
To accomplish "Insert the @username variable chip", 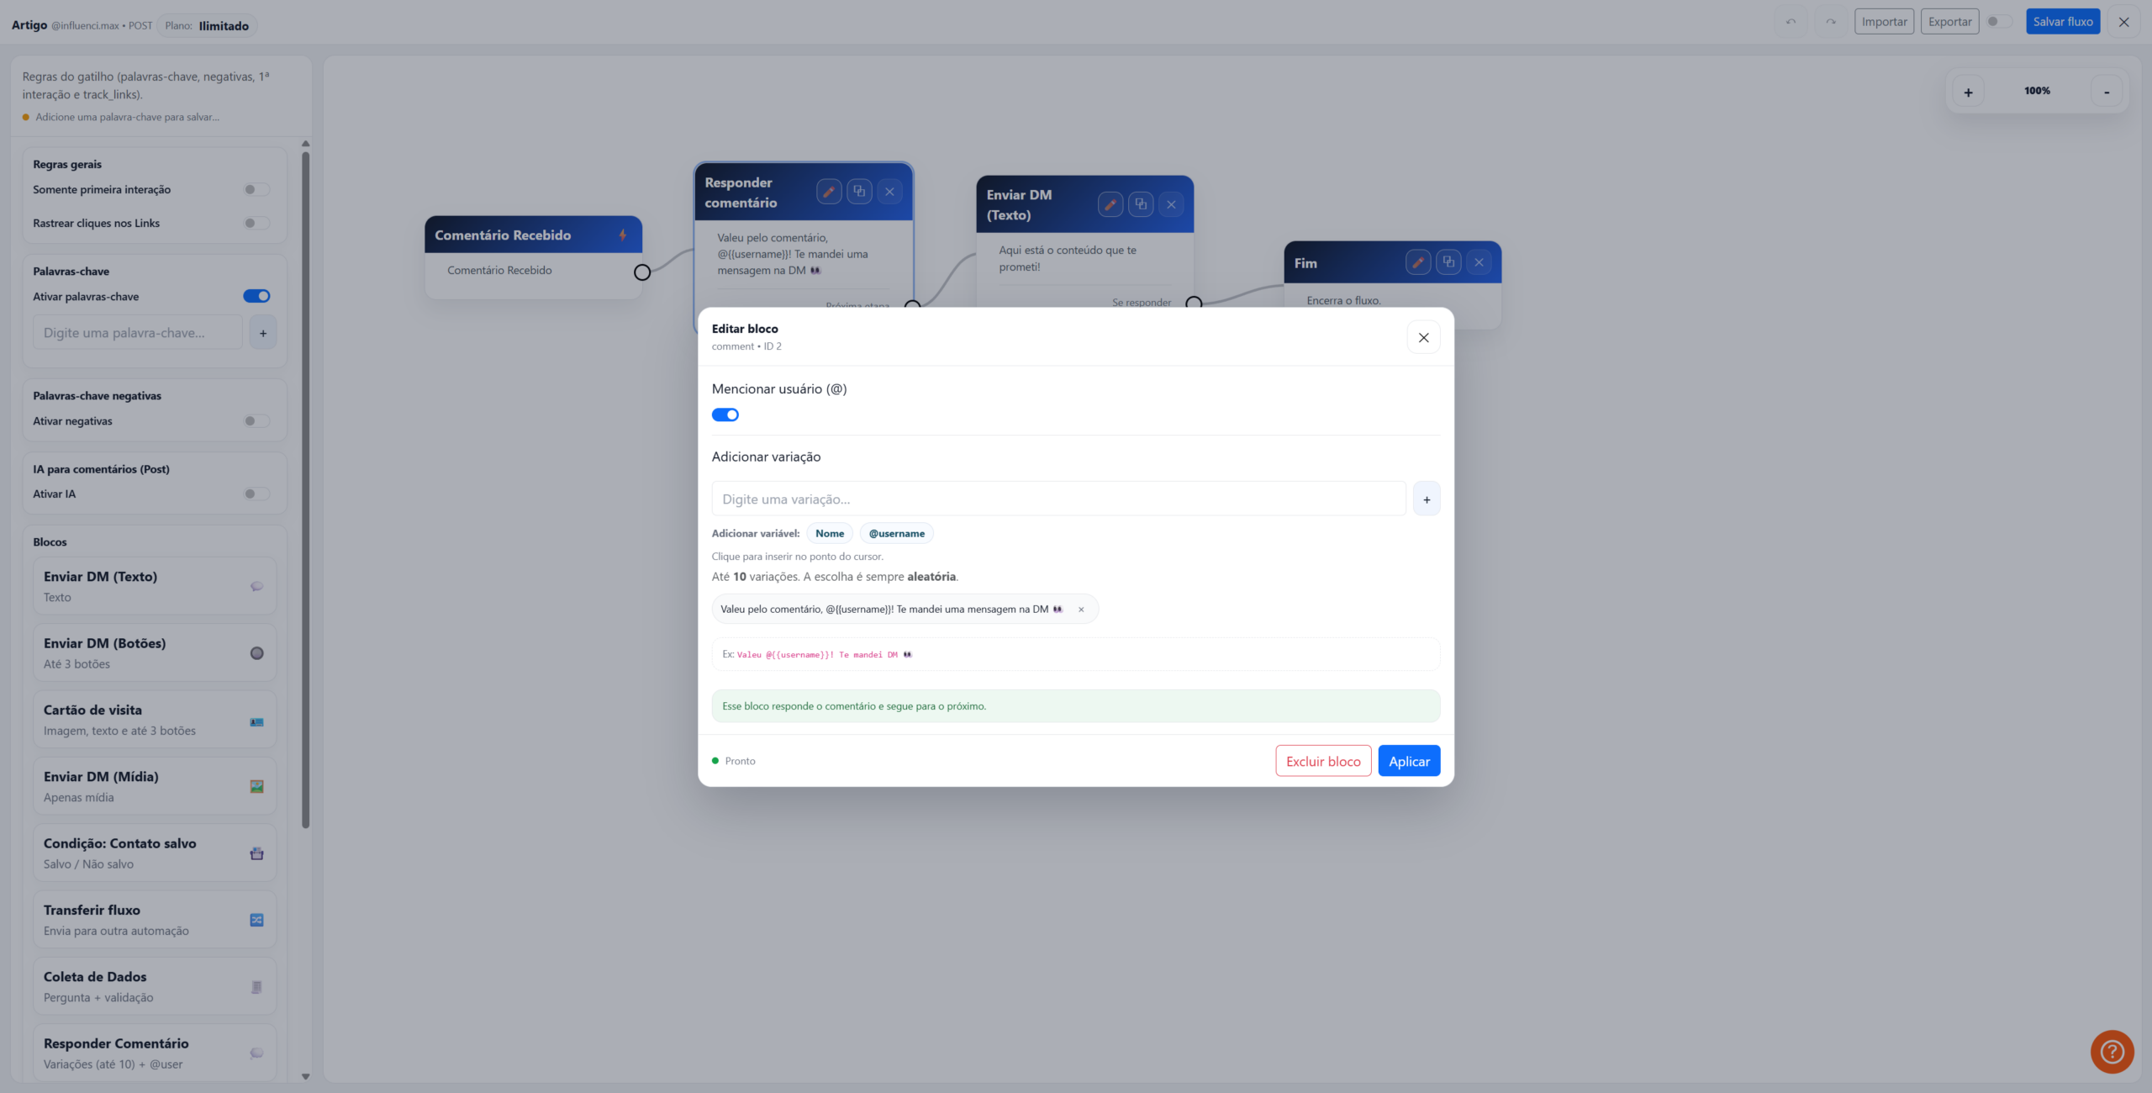I will [896, 533].
